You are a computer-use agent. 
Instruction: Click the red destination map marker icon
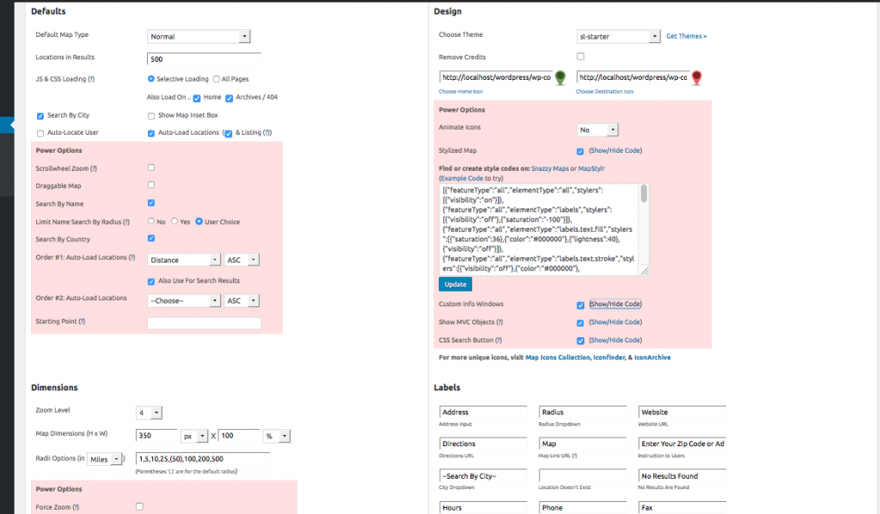[697, 78]
